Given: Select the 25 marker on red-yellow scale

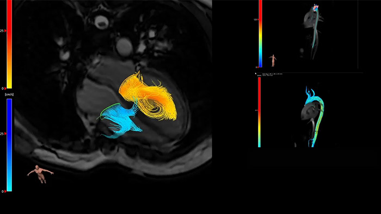Looking at the screenshot, I should click(x=3, y=31).
